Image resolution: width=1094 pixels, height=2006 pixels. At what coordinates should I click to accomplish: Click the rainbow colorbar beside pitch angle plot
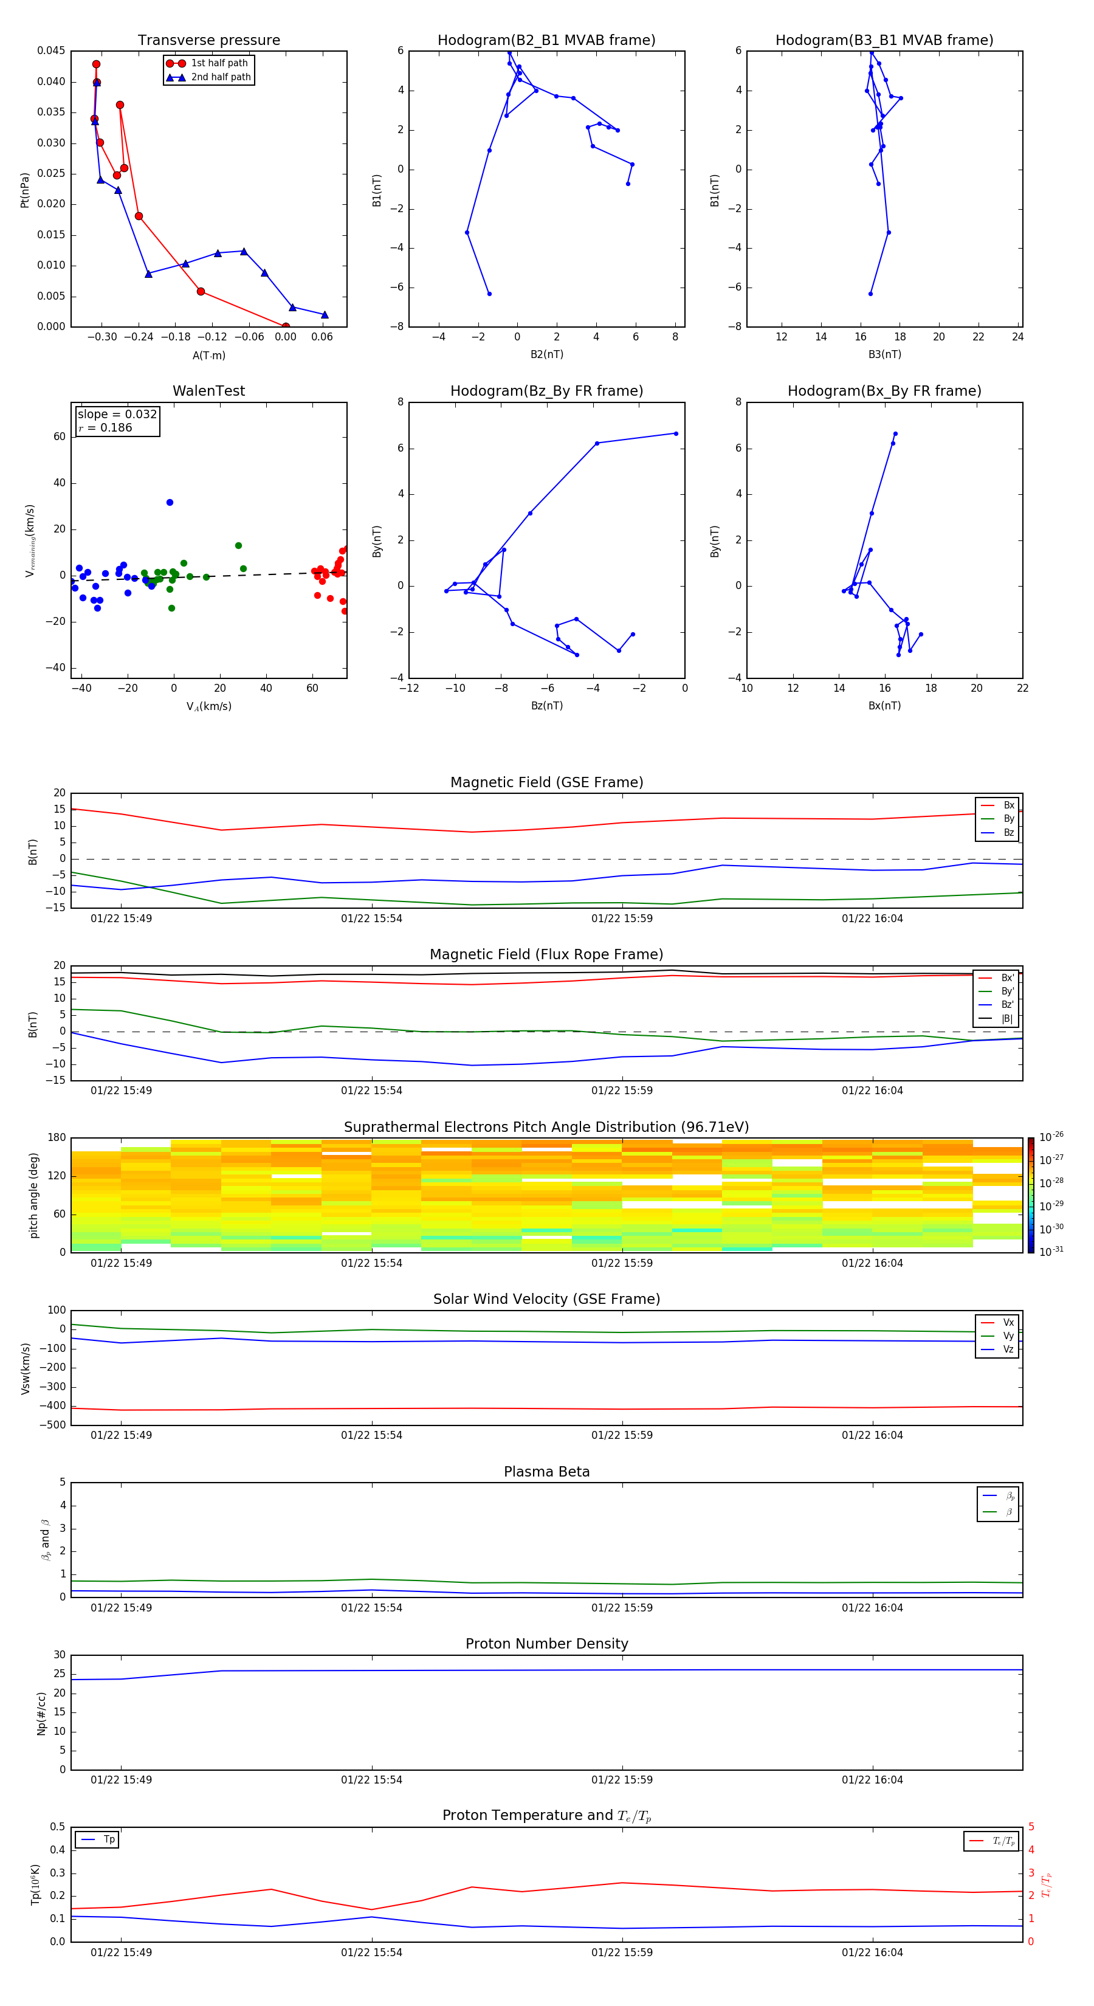(1031, 1195)
